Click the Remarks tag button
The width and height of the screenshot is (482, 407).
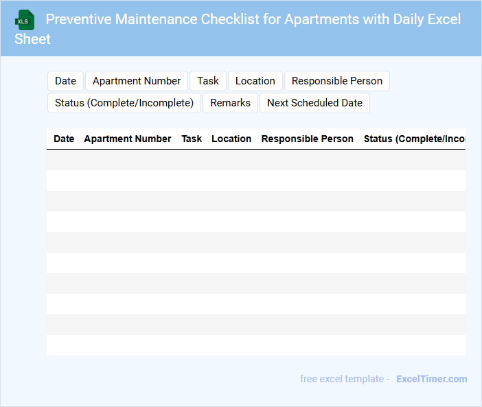point(231,103)
